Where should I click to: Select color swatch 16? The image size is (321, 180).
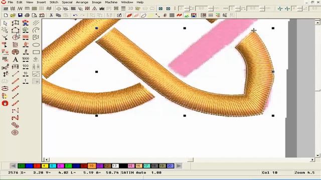(x=138, y=166)
